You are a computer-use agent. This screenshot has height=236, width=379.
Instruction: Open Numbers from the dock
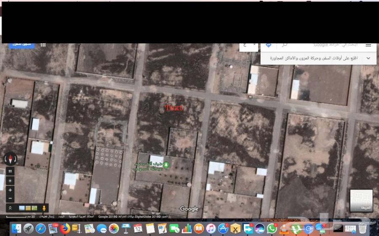pyautogui.click(x=187, y=228)
